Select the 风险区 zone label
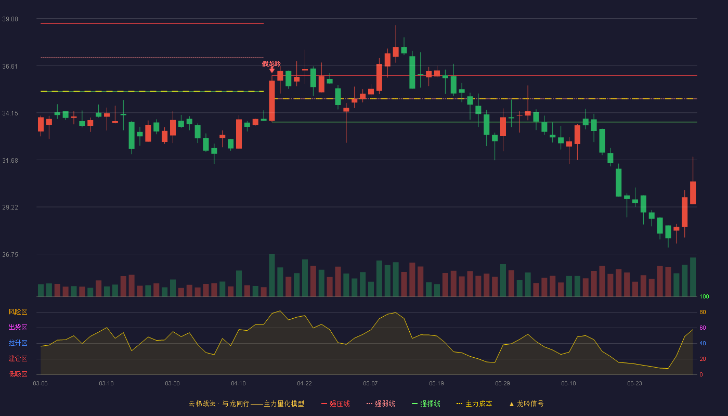Viewport: 728px width, 416px height. [18, 312]
